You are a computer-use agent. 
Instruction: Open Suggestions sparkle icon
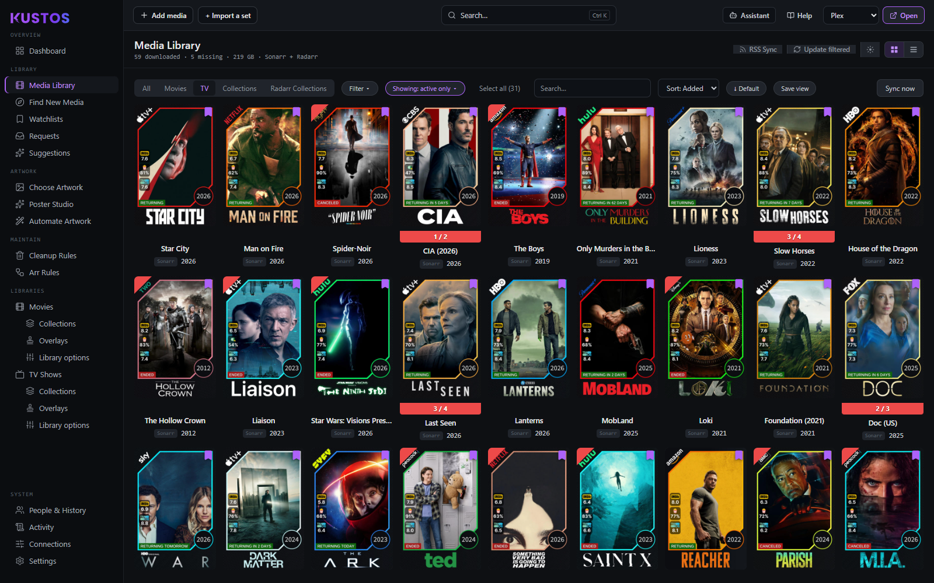20,153
